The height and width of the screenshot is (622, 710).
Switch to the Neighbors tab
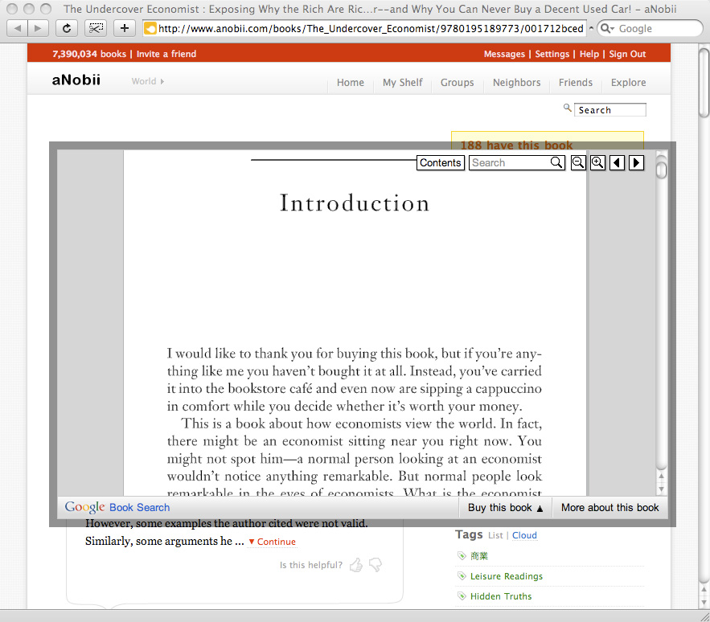coord(516,83)
